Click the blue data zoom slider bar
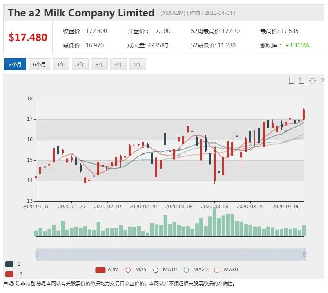The width and height of the screenshot is (328, 293). (171, 255)
